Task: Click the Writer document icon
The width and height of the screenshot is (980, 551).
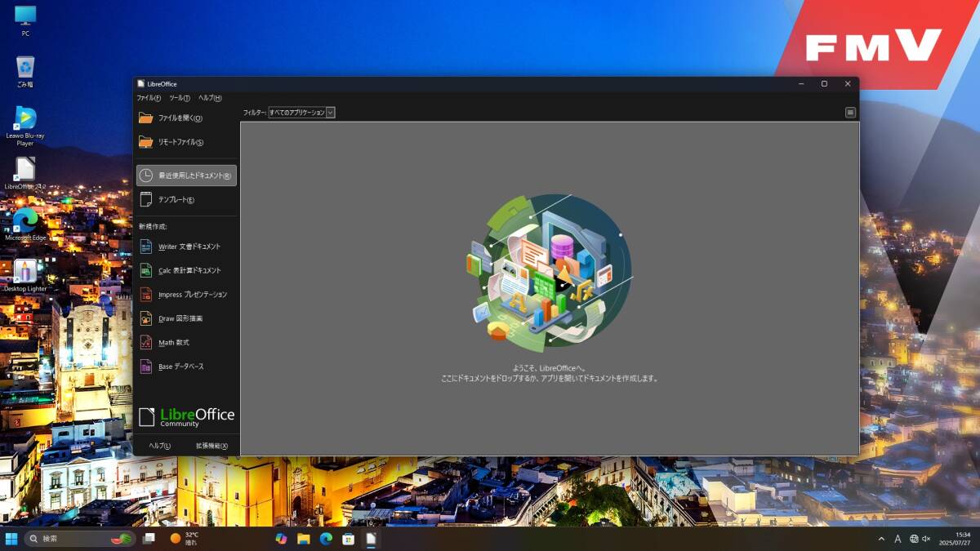Action: coord(146,247)
